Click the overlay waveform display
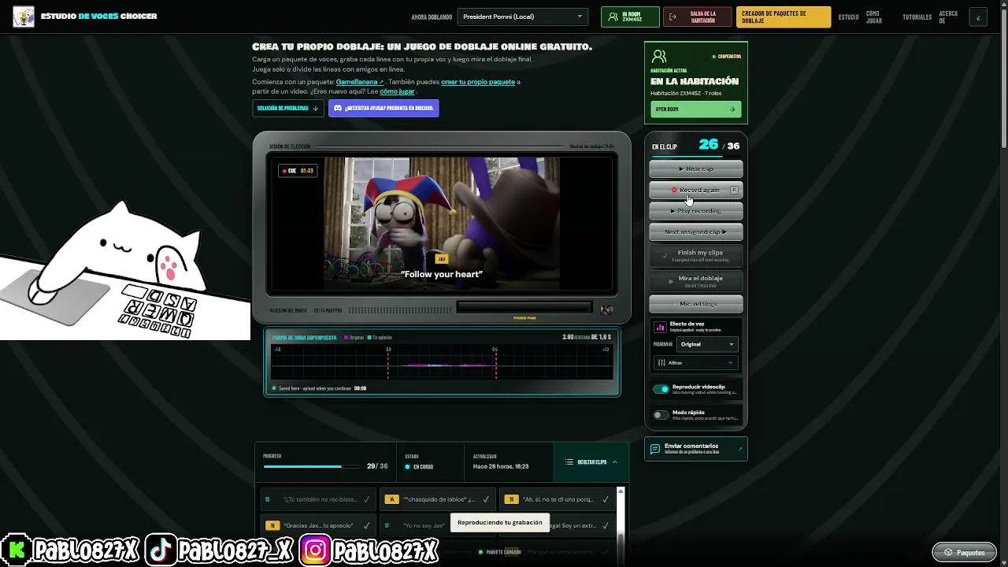 click(x=442, y=362)
